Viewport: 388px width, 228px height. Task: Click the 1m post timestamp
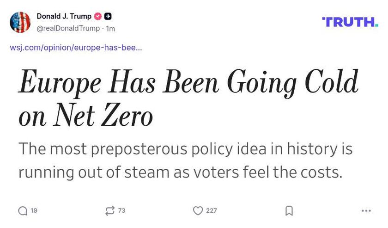tap(110, 29)
